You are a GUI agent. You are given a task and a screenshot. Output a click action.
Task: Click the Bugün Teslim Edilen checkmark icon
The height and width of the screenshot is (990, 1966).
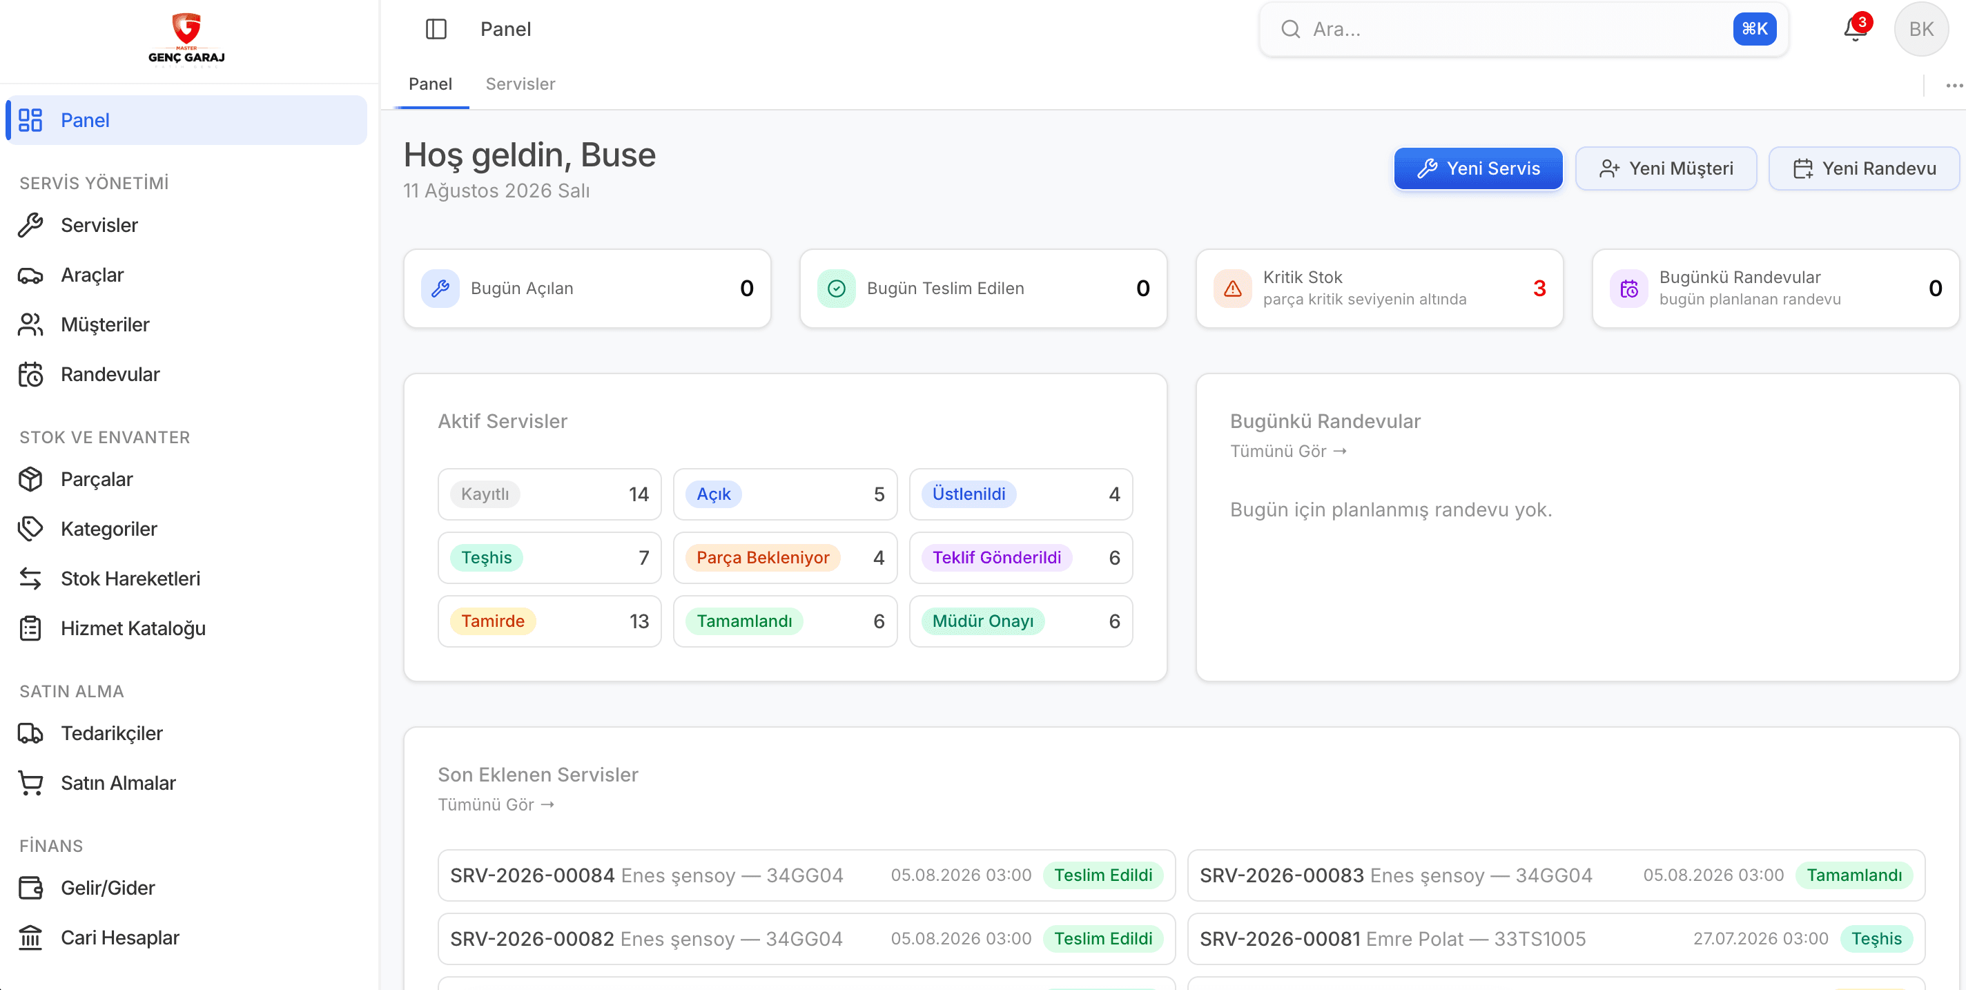(837, 289)
